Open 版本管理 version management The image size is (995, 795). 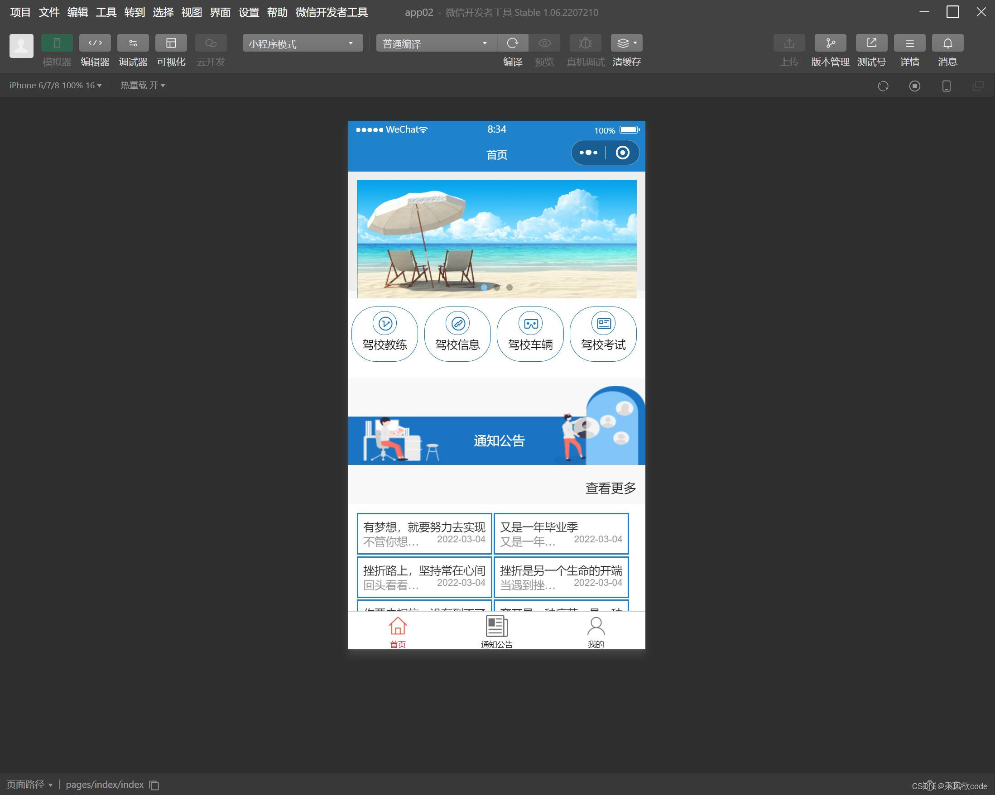click(x=830, y=43)
